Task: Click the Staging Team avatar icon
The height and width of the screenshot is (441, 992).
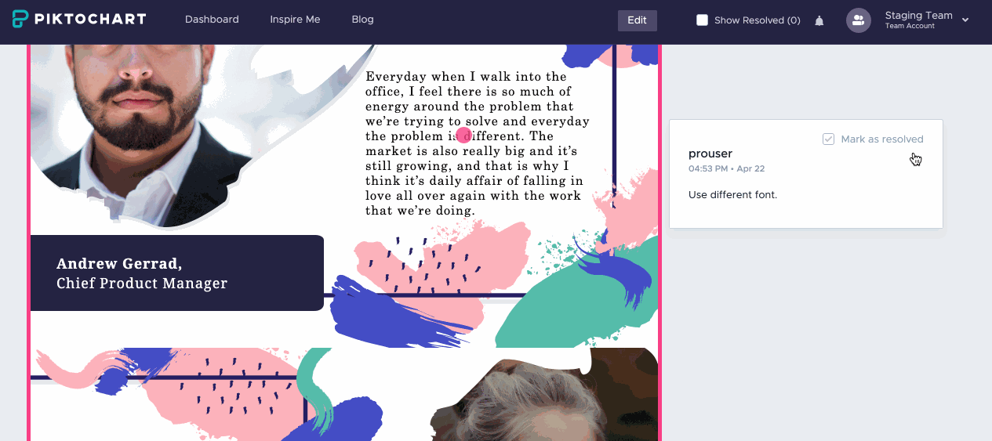Action: coord(859,20)
